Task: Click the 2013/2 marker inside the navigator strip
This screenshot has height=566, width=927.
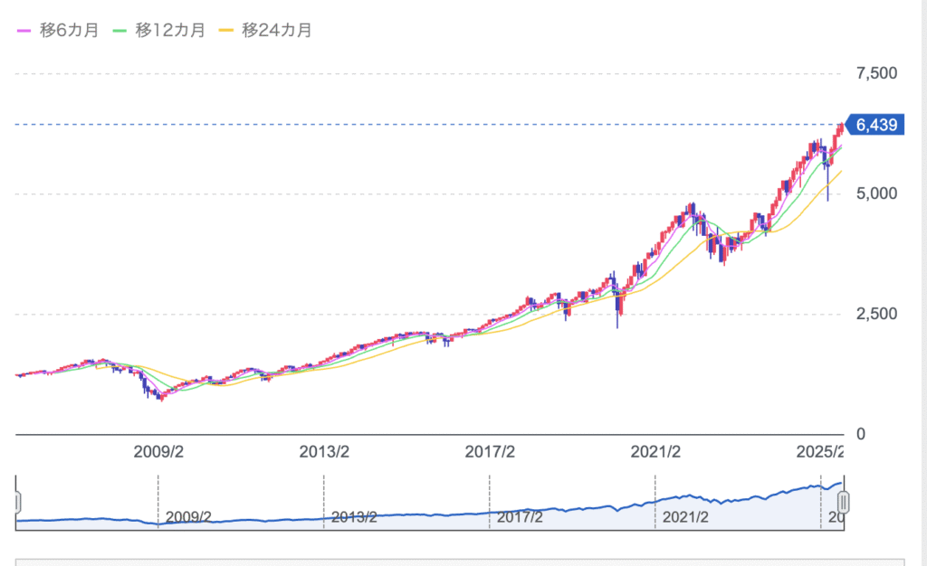Action: click(354, 517)
